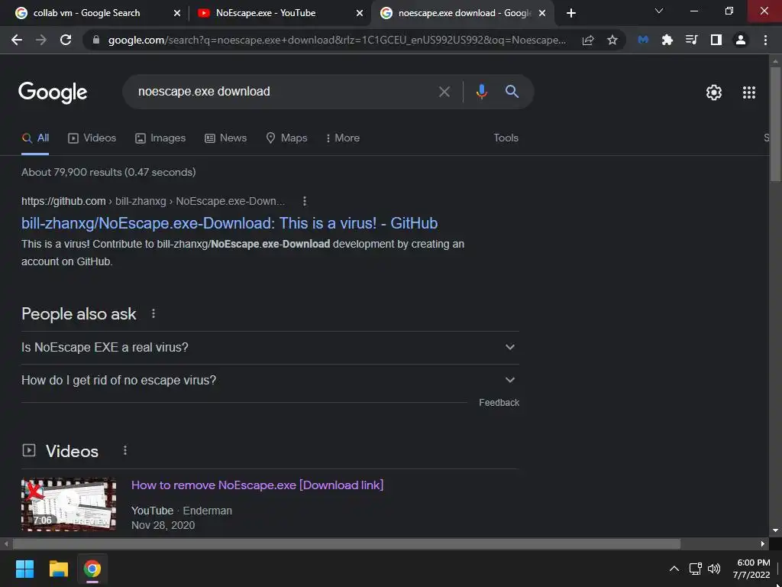Submit search with magnifier icon
The width and height of the screenshot is (782, 587).
click(512, 92)
